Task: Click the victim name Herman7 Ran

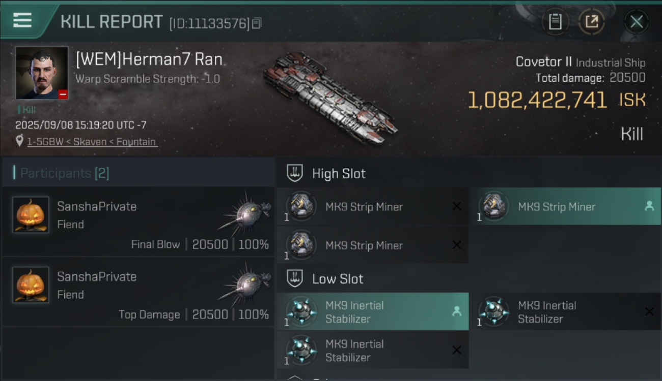Action: coord(149,60)
